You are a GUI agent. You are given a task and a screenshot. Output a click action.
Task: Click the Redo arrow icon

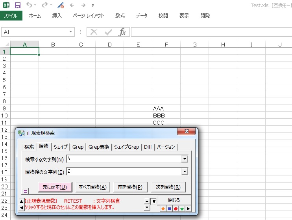pos(44,5)
